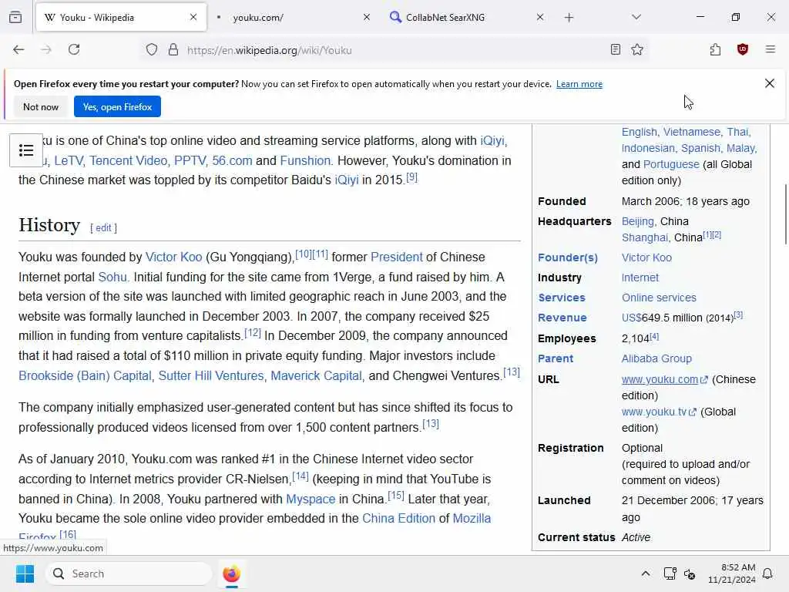
Task: Open the Shanghai link in infobox
Action: (645, 237)
